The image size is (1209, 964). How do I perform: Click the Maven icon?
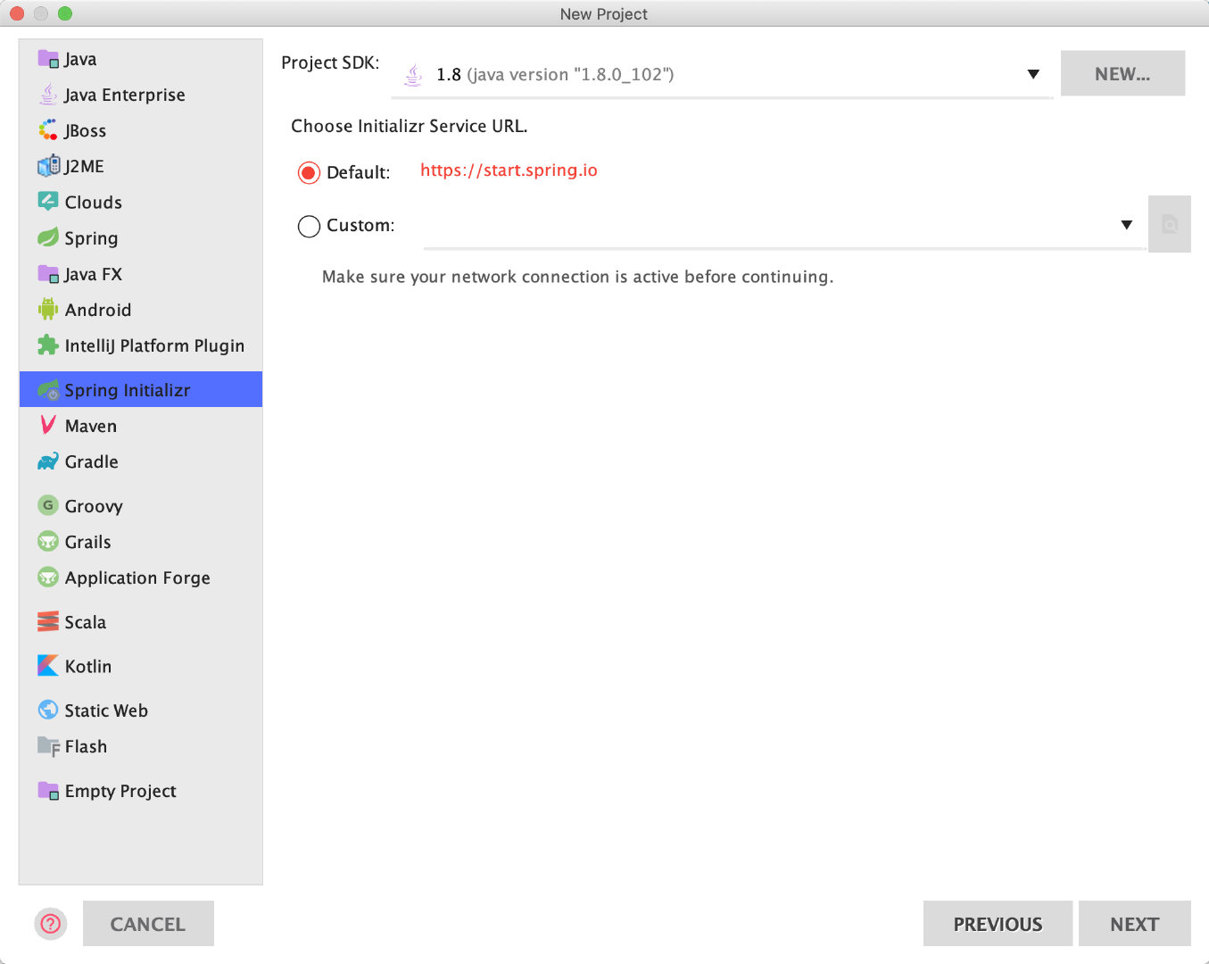coord(48,425)
